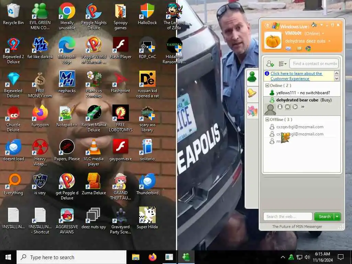Click the folder icon in Messenger header
The width and height of the screenshot is (352, 264).
pyautogui.click(x=299, y=48)
